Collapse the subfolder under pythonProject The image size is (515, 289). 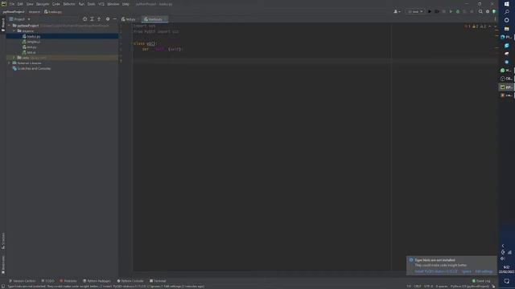click(14, 31)
